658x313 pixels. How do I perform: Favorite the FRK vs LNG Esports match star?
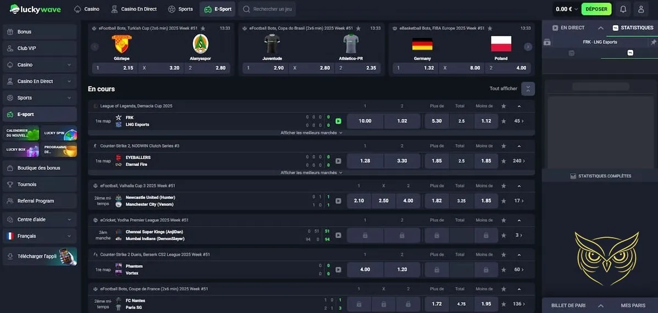click(x=504, y=121)
